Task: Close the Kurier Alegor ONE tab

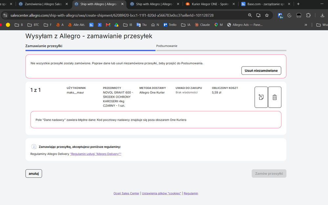Action: click(234, 4)
